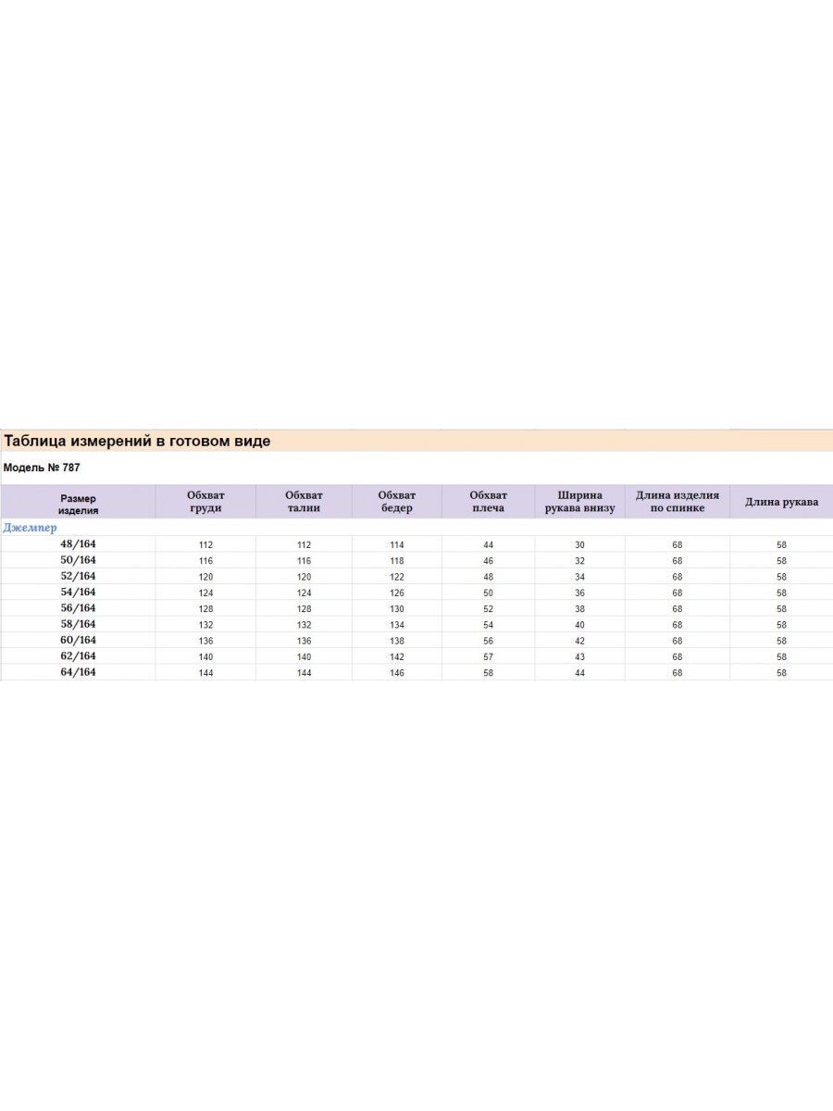Select the 'Обхват талии' column header
833x1111 pixels.
[x=304, y=502]
